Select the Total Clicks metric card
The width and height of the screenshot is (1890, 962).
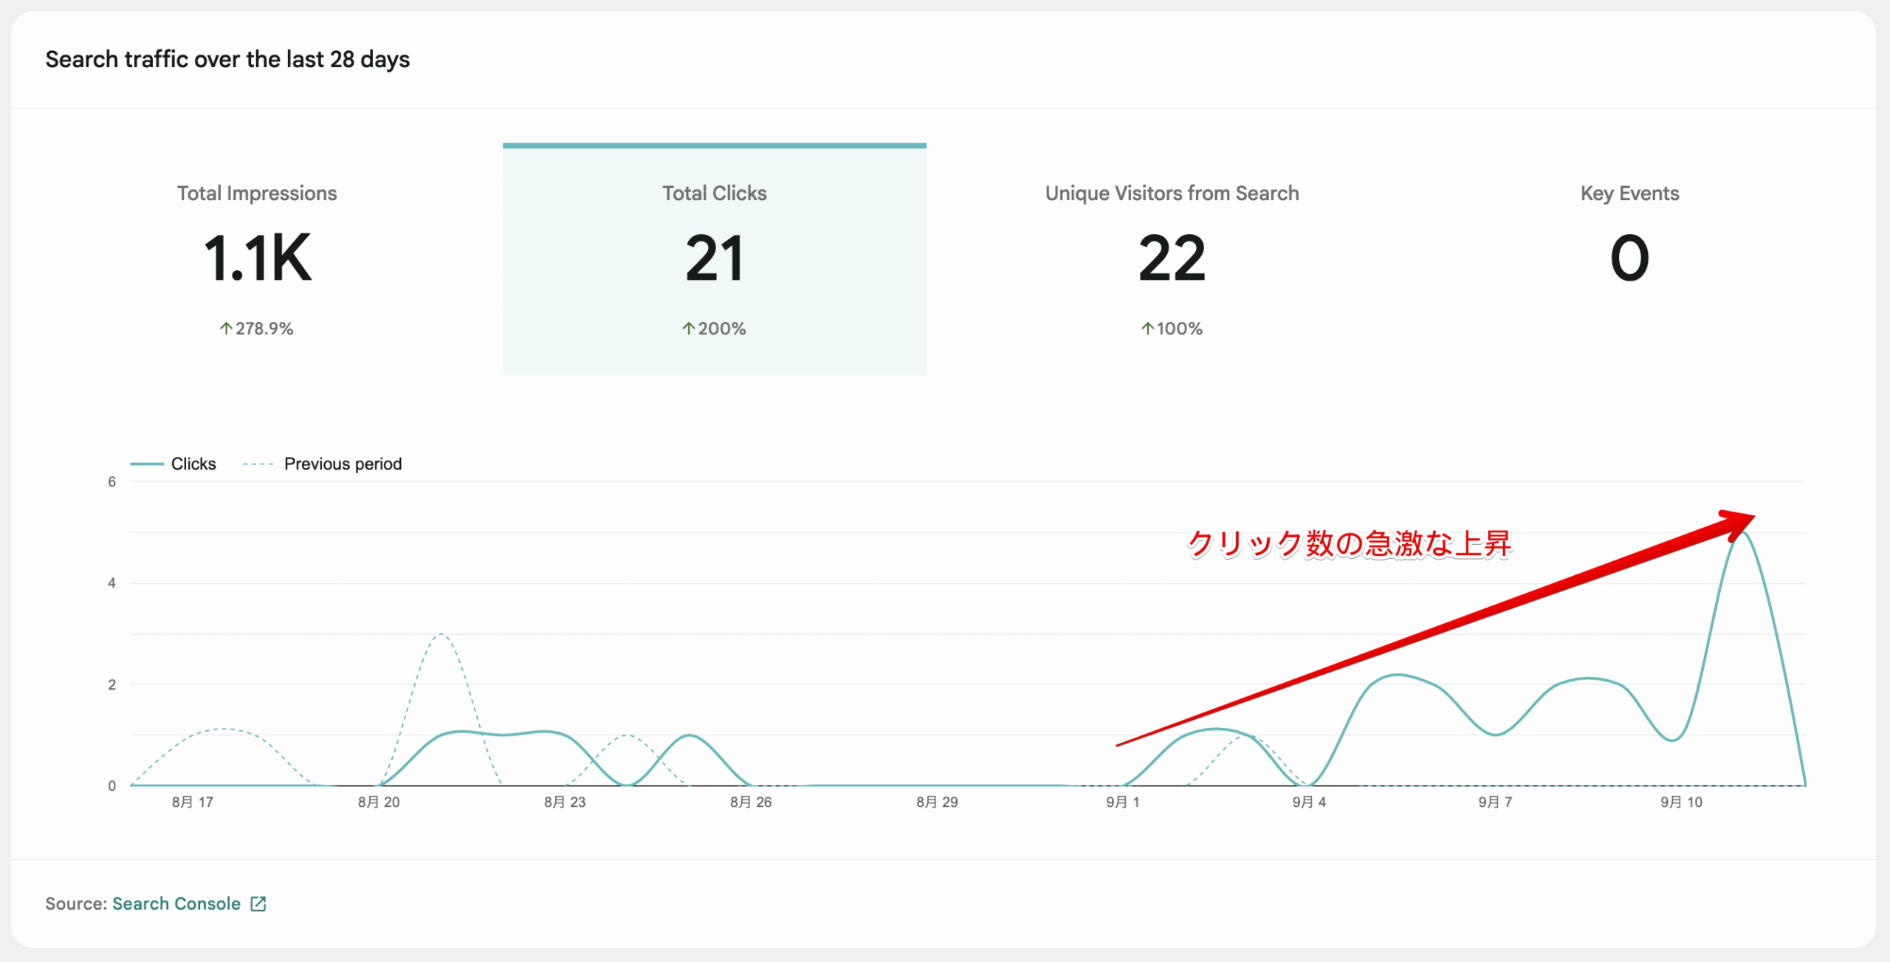[x=714, y=258]
